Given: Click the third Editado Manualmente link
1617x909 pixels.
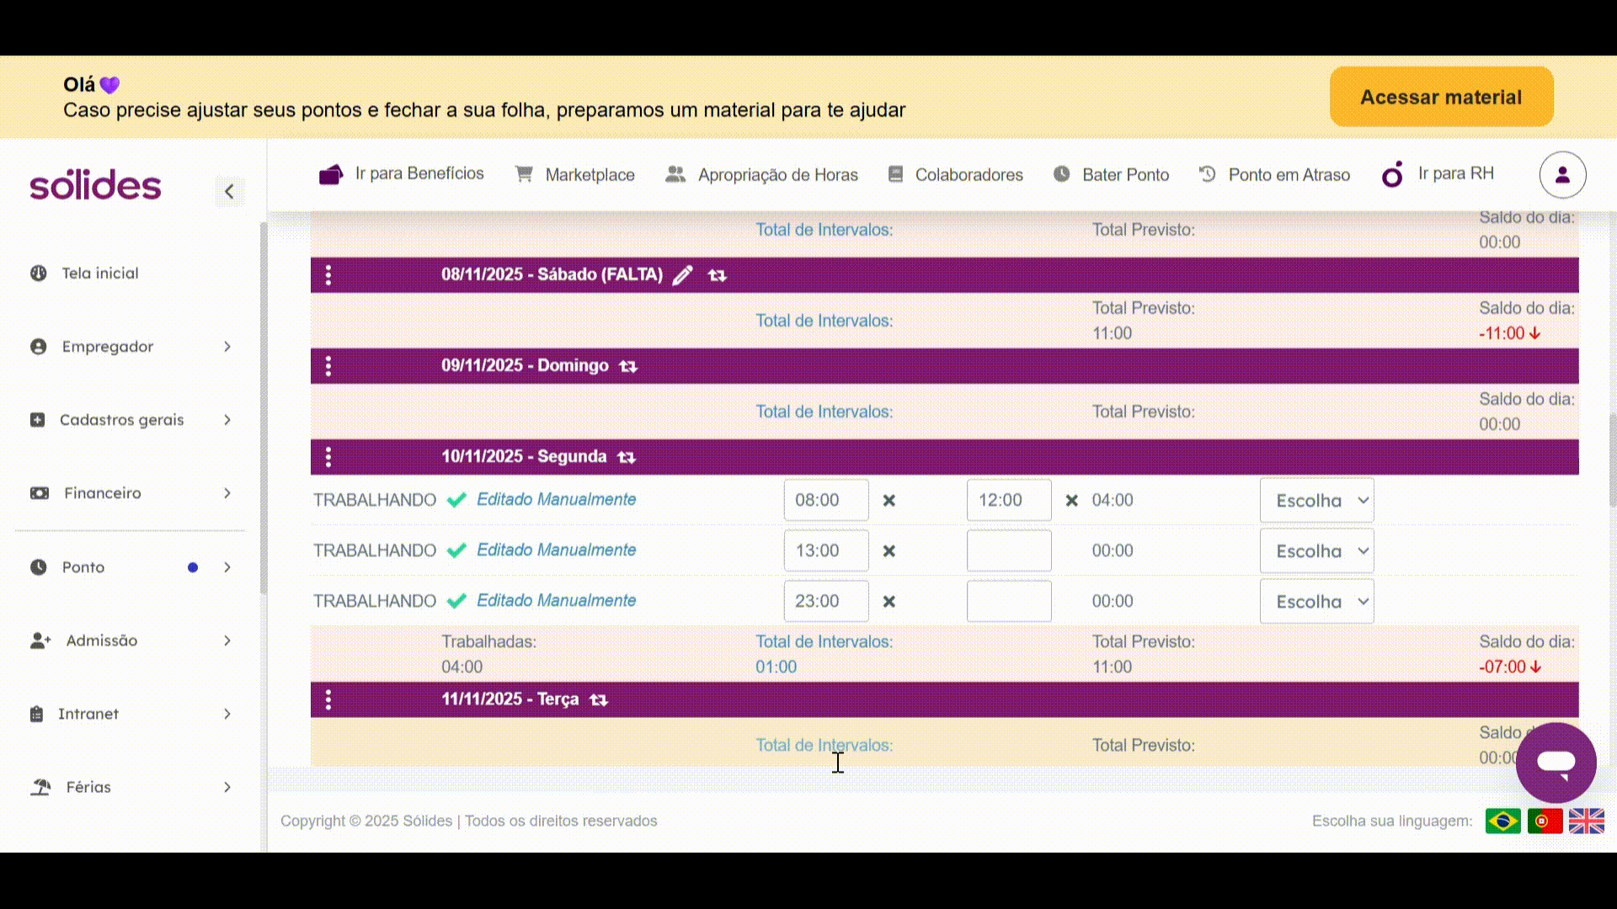Looking at the screenshot, I should point(557,601).
